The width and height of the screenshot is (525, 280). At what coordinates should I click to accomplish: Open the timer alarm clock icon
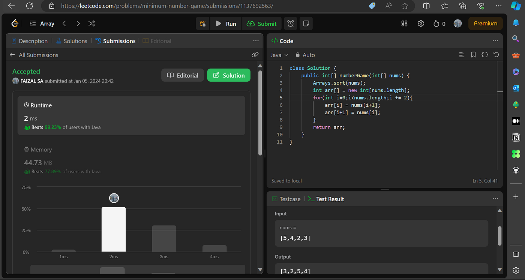coord(291,24)
